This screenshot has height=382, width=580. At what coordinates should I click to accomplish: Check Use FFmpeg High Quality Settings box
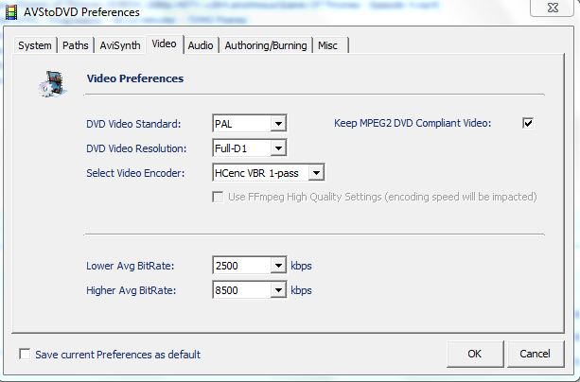coord(220,197)
